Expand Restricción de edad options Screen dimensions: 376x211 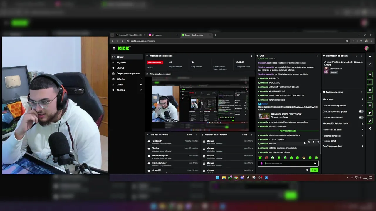pyautogui.click(x=362, y=130)
